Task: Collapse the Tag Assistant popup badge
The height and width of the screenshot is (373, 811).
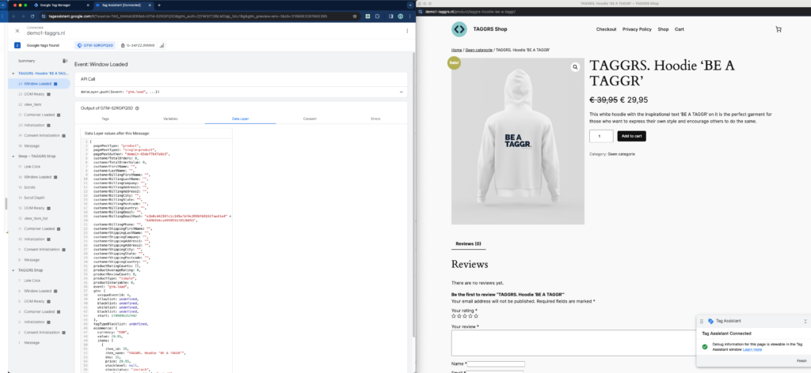Action: click(x=805, y=321)
